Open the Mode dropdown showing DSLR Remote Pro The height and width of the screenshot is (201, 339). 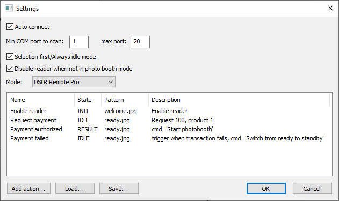[x=74, y=82]
